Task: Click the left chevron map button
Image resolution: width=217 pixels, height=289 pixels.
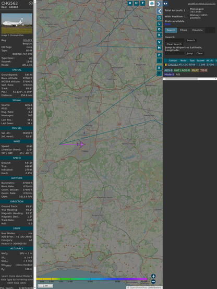Action: tap(159, 11)
